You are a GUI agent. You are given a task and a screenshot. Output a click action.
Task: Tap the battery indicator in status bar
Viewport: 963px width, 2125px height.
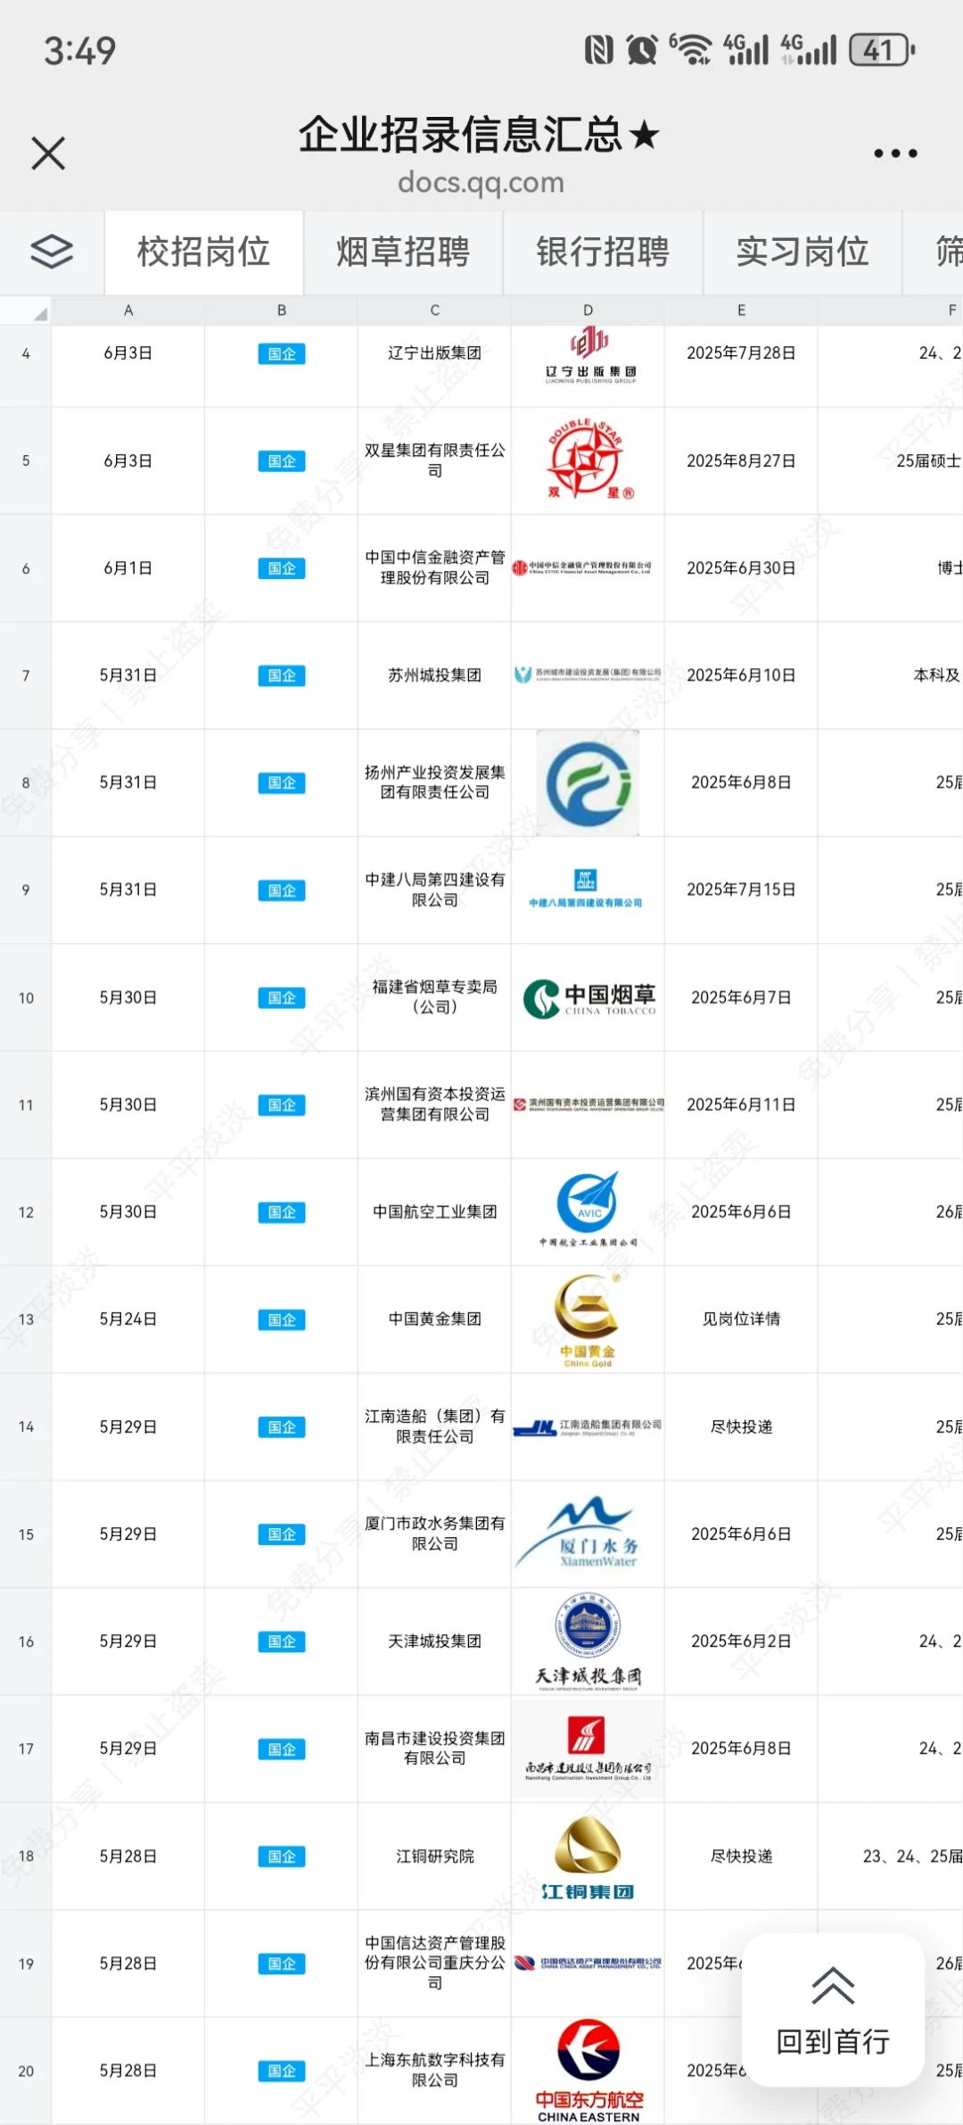(883, 50)
